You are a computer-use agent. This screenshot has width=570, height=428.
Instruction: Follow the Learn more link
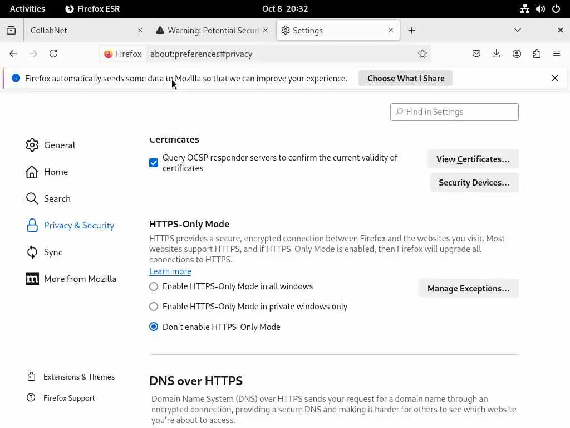click(170, 271)
